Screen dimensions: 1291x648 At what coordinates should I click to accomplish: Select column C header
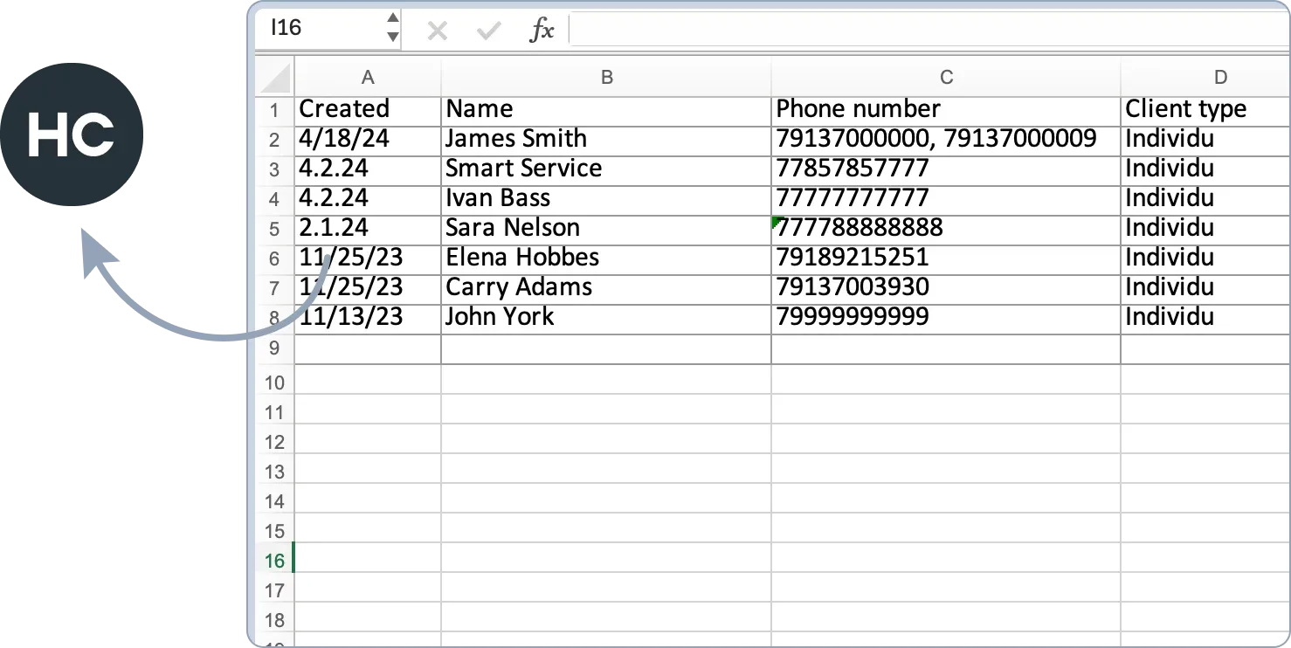946,78
